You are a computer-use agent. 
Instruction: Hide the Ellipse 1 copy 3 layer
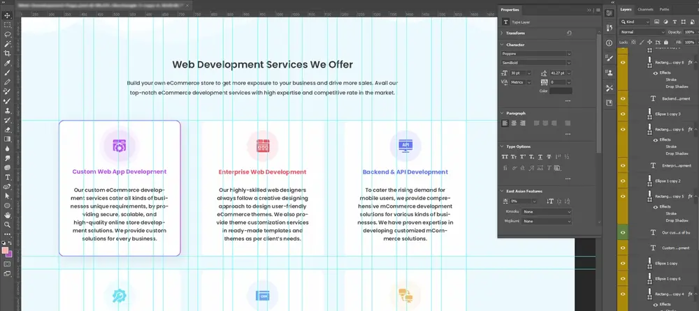(x=623, y=114)
